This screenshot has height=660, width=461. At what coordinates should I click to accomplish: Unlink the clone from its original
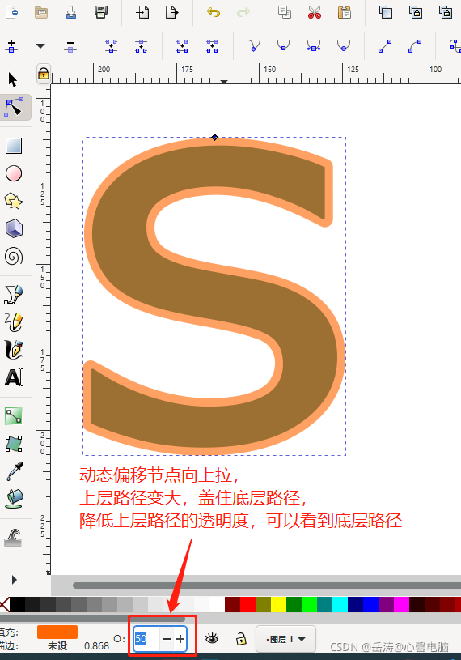coord(446,12)
